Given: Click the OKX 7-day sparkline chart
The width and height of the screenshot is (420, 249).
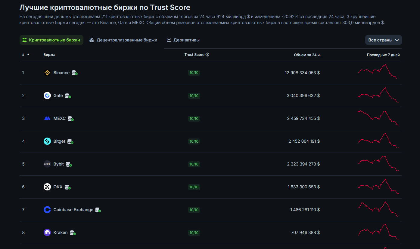Looking at the screenshot, I should pyautogui.click(x=378, y=186).
